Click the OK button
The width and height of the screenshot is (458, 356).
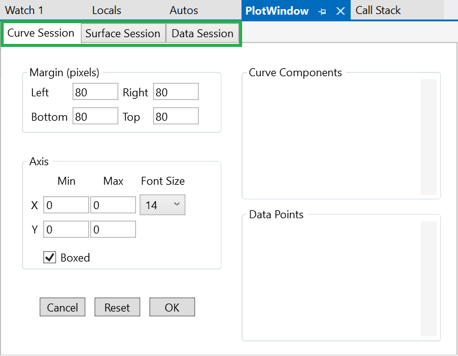click(x=172, y=307)
